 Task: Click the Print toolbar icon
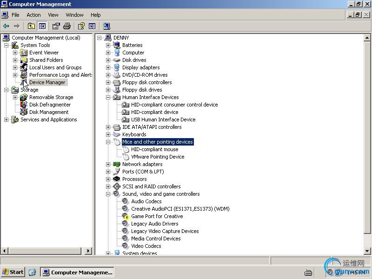(67, 26)
